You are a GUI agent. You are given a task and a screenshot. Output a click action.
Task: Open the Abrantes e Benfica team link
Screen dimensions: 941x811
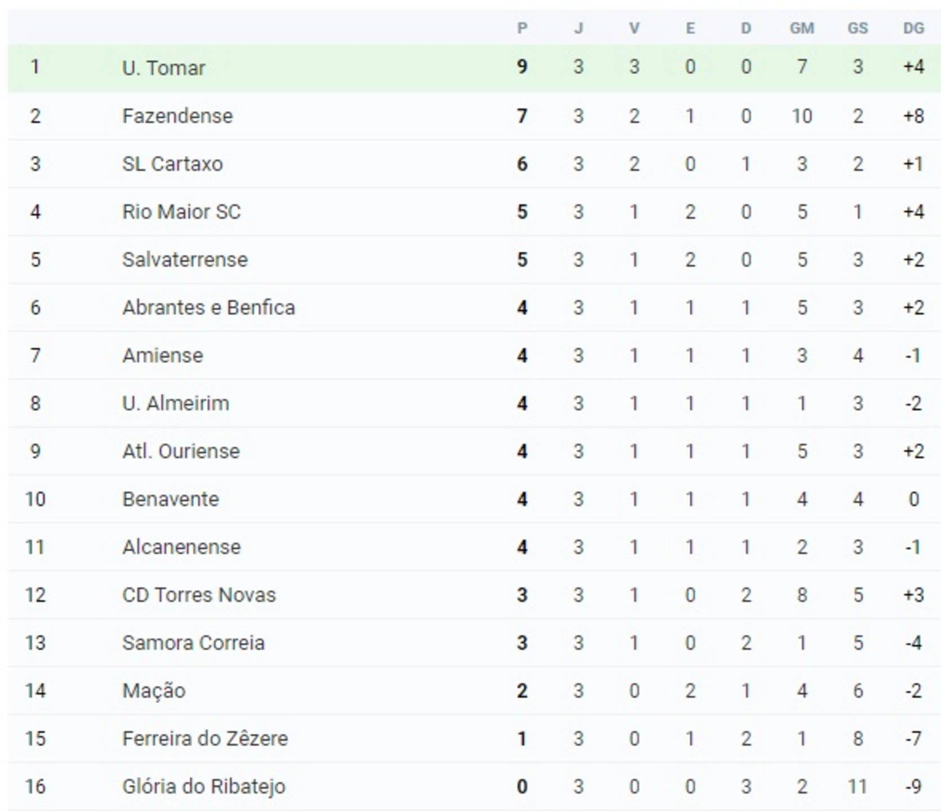tap(208, 308)
